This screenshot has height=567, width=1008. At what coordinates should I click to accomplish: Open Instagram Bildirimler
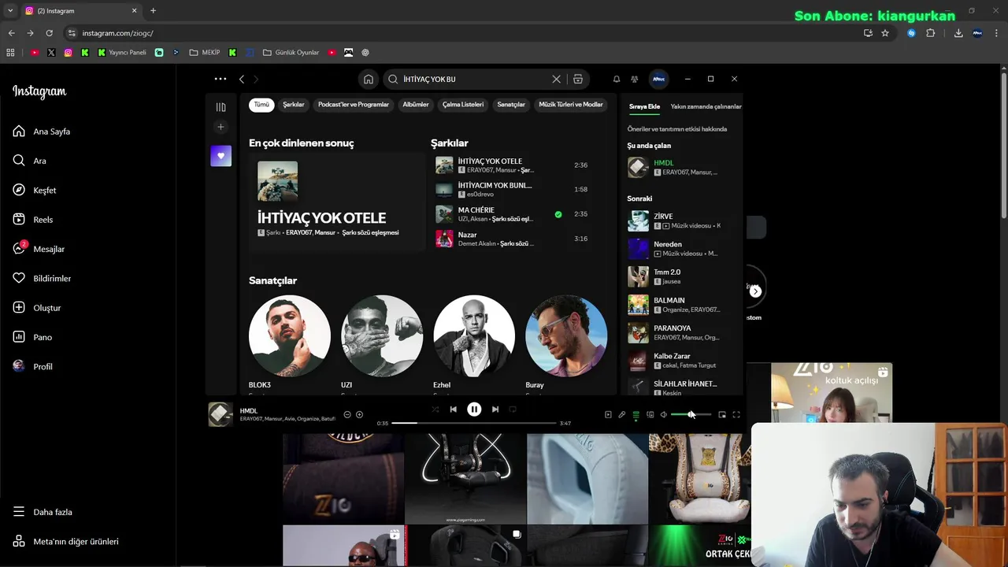click(43, 278)
